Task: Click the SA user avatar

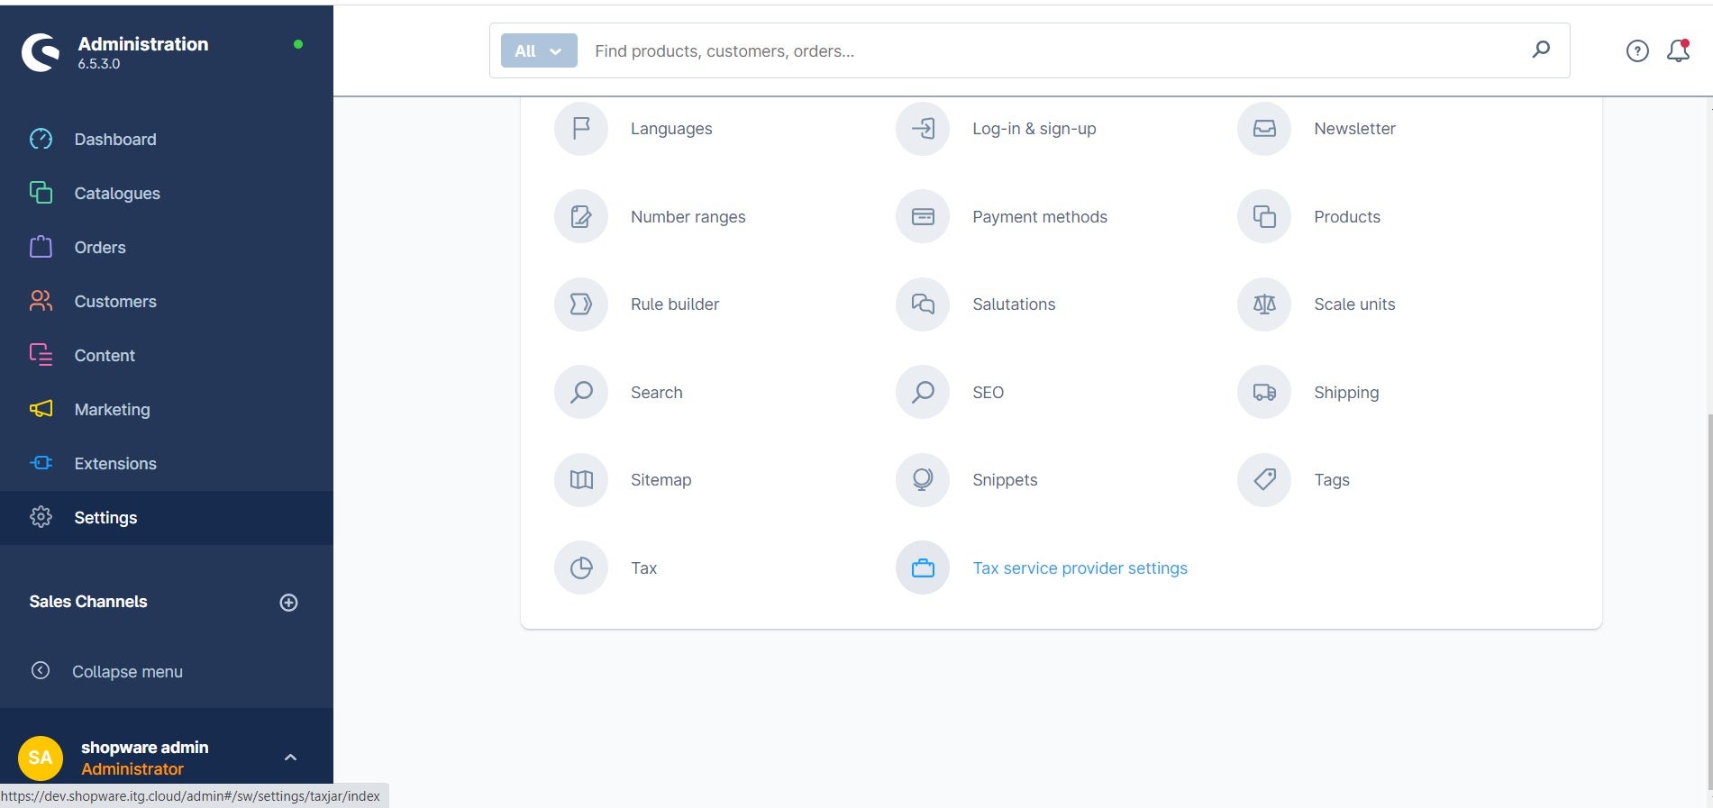Action: pos(41,758)
